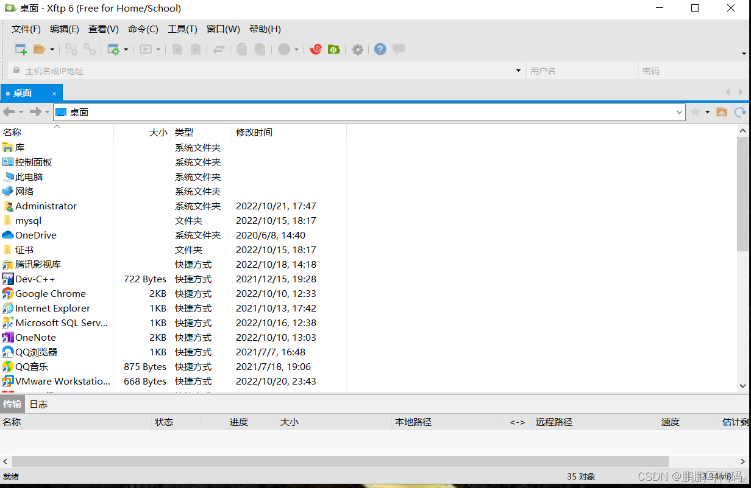Click the Back navigation arrow
751x488 pixels.
point(9,112)
